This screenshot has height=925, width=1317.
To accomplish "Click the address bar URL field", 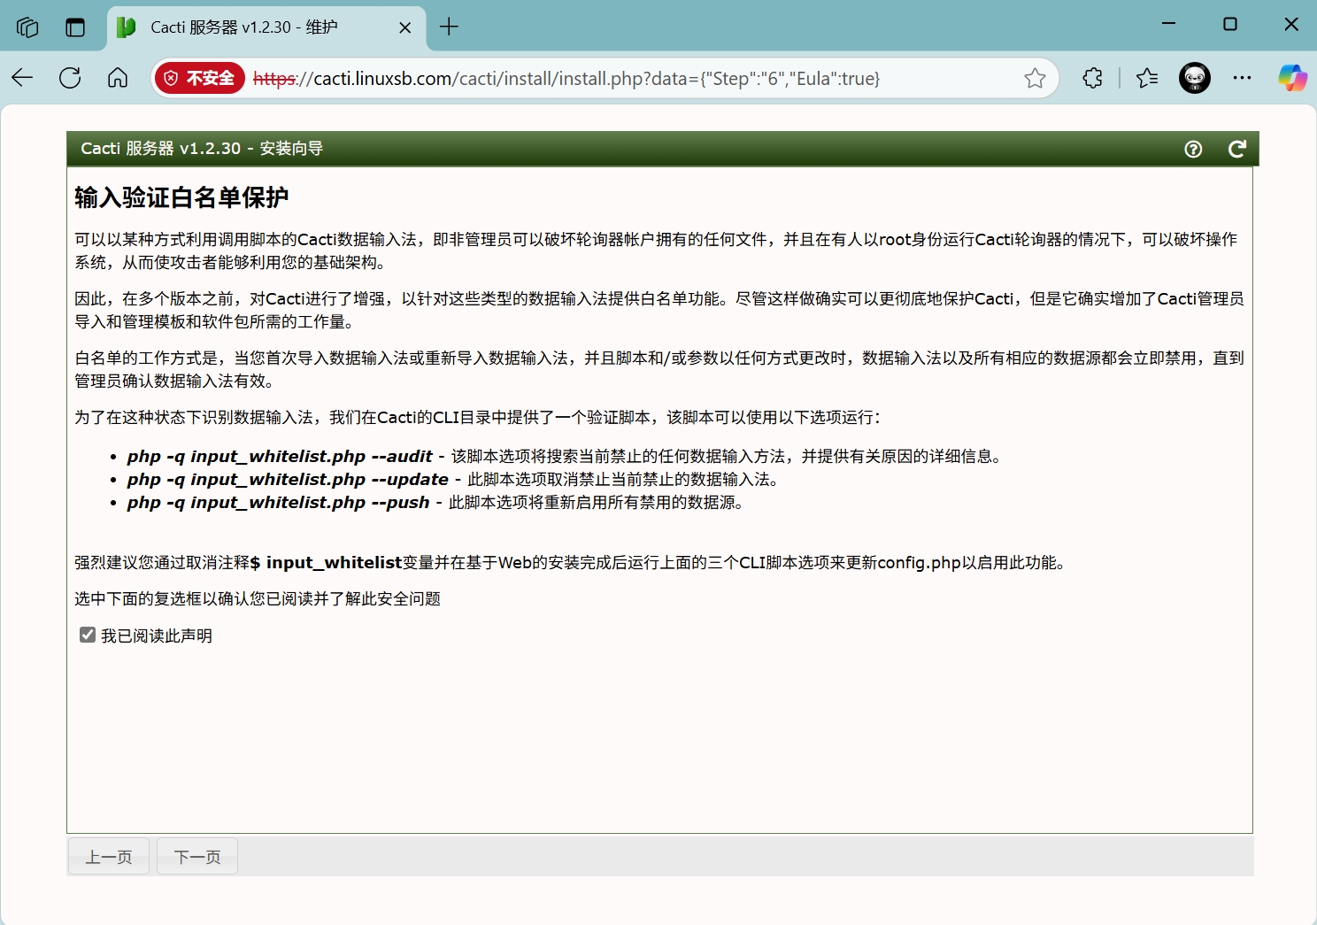I will pos(620,78).
